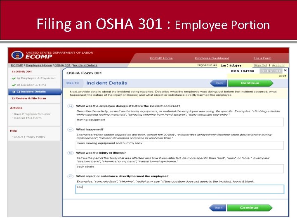The height and width of the screenshot is (223, 297).
Task: Click green checkmark beside Location & Time
Action: (x=14, y=85)
